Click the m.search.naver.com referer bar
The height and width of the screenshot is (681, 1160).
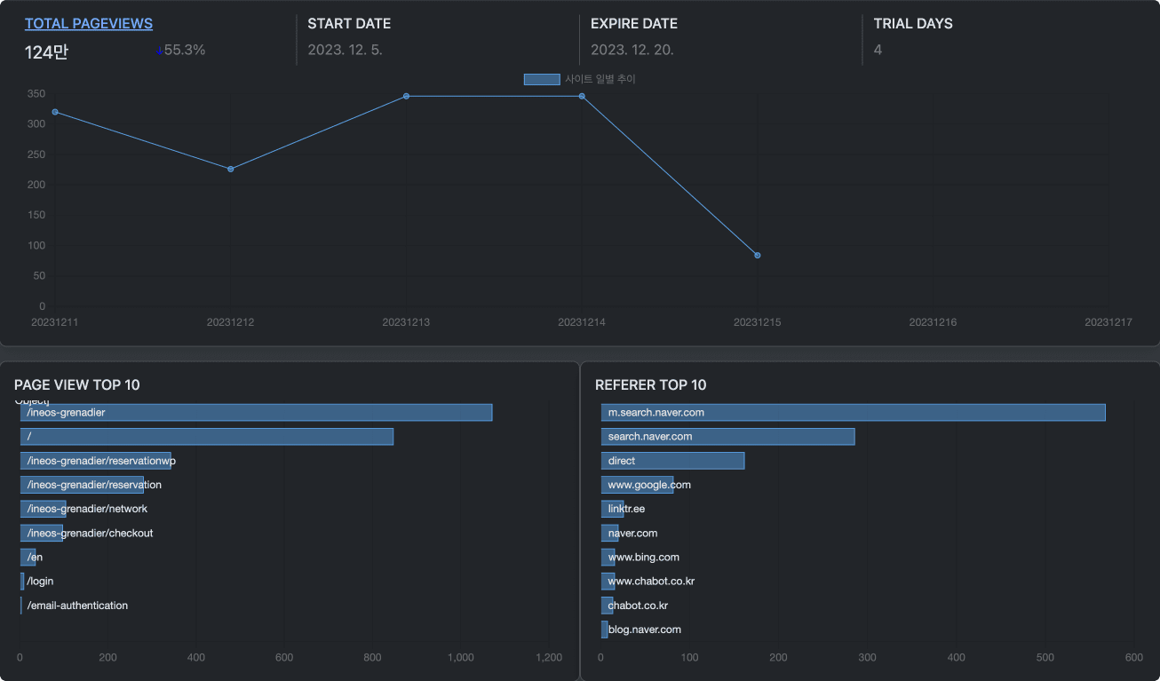(x=854, y=413)
